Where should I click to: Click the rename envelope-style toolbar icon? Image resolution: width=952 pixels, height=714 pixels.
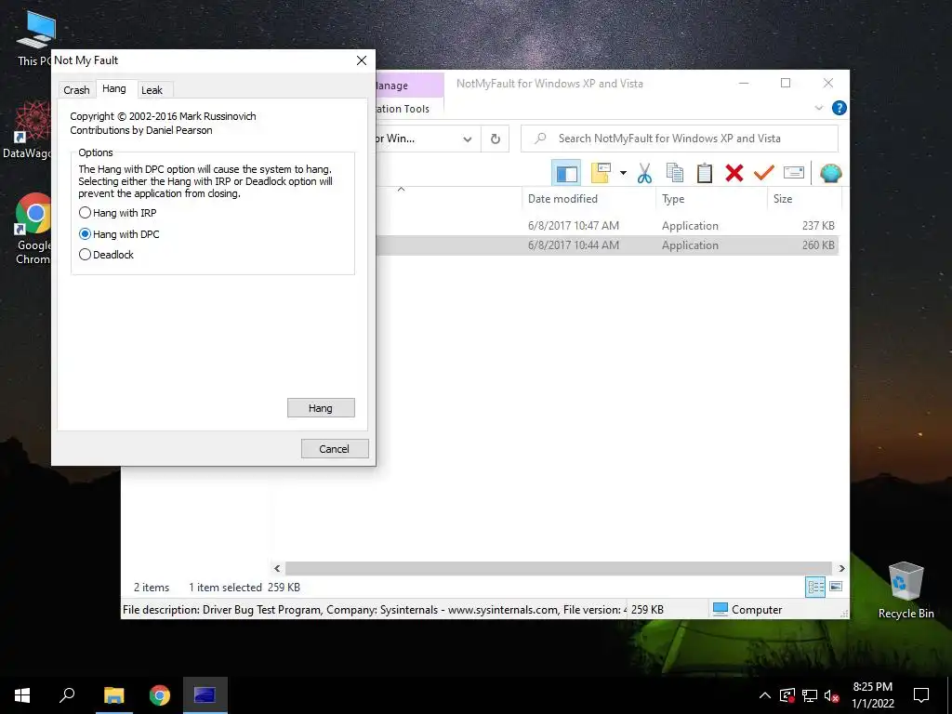[794, 173]
